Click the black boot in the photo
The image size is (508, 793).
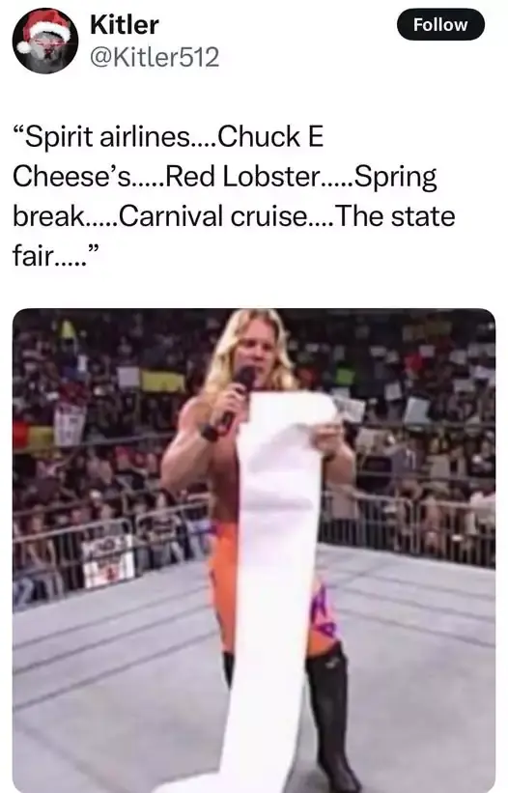tap(331, 721)
